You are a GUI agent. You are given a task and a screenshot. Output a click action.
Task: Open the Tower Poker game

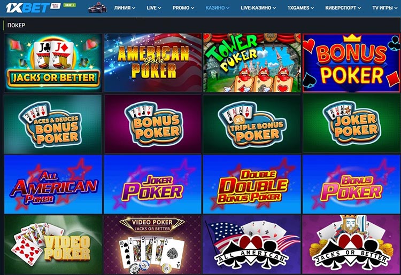(252, 63)
